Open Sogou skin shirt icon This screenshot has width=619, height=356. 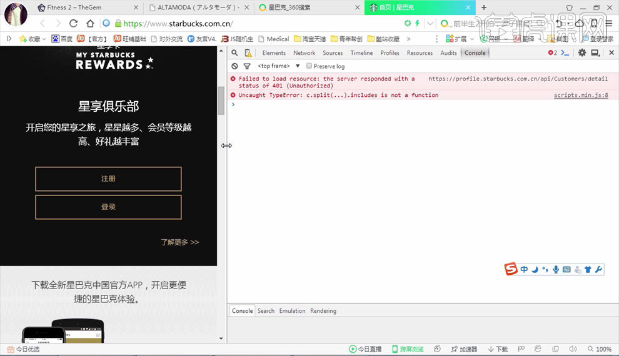point(588,269)
